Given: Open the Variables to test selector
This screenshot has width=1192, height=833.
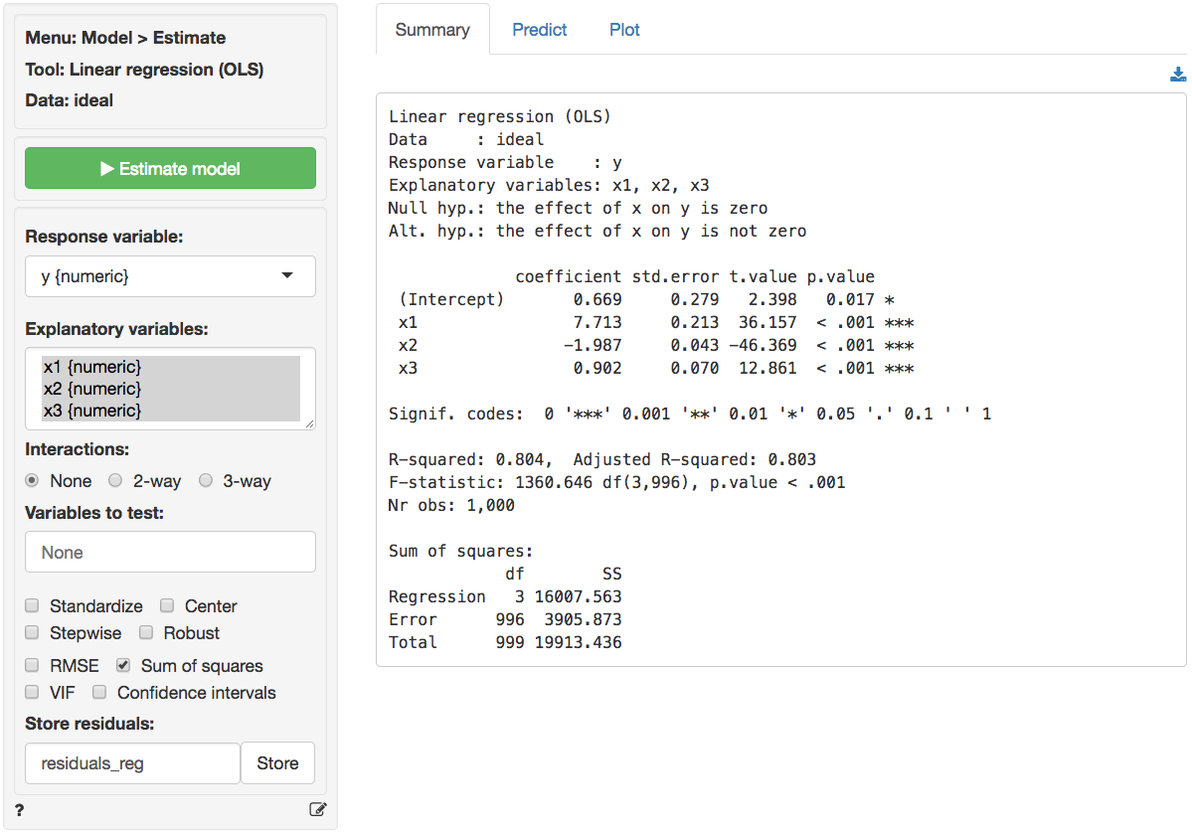Looking at the screenshot, I should 170,553.
